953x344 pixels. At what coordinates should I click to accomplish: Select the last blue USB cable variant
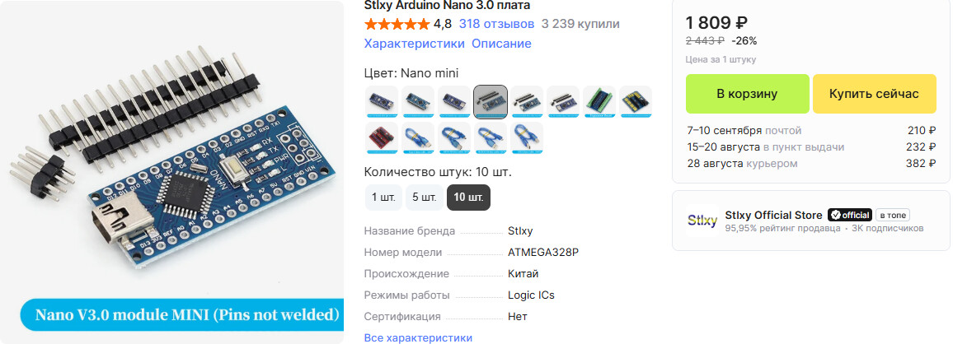pyautogui.click(x=527, y=137)
